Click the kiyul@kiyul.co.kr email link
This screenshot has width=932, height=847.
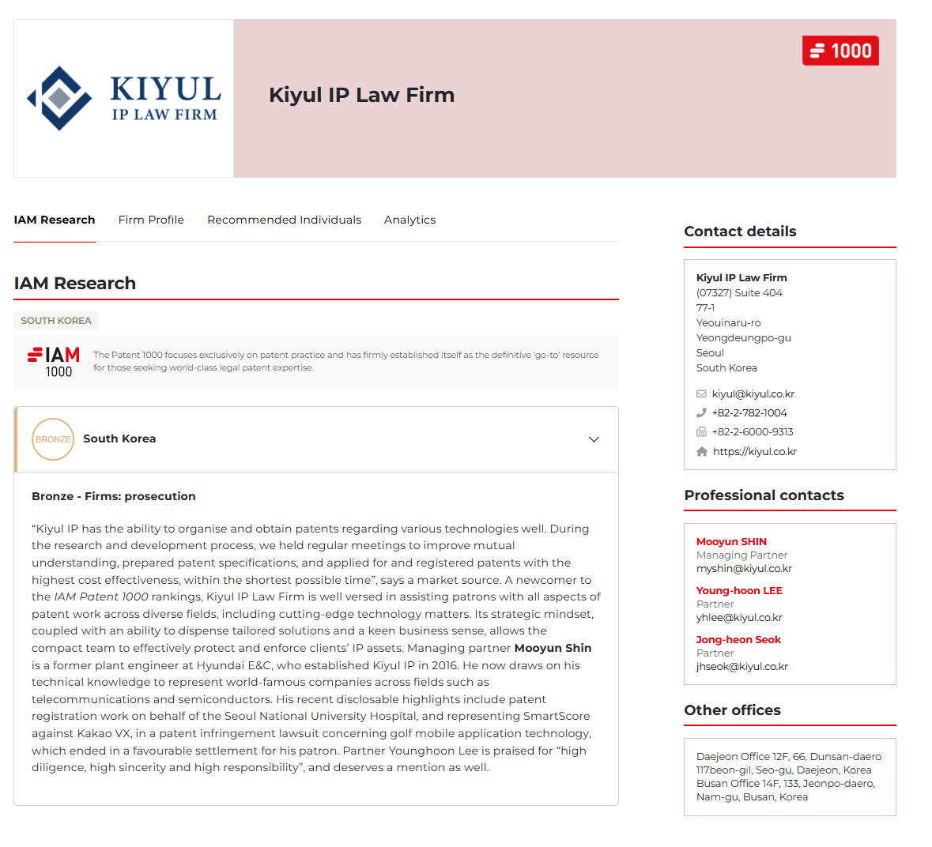click(753, 393)
